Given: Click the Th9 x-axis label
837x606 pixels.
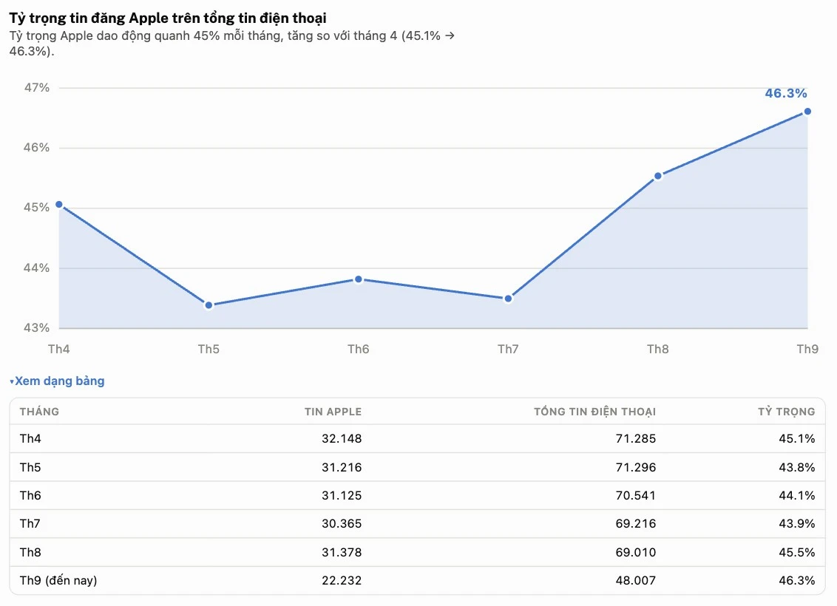Looking at the screenshot, I should [x=807, y=349].
